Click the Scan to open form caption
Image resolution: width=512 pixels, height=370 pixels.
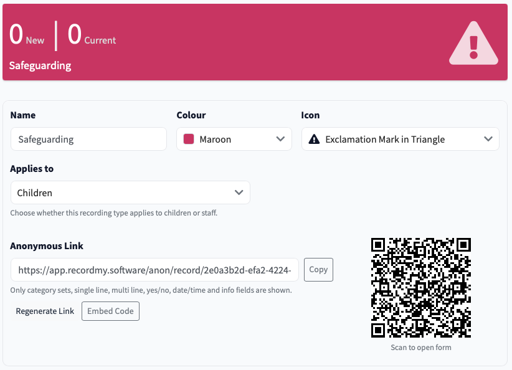pos(420,347)
